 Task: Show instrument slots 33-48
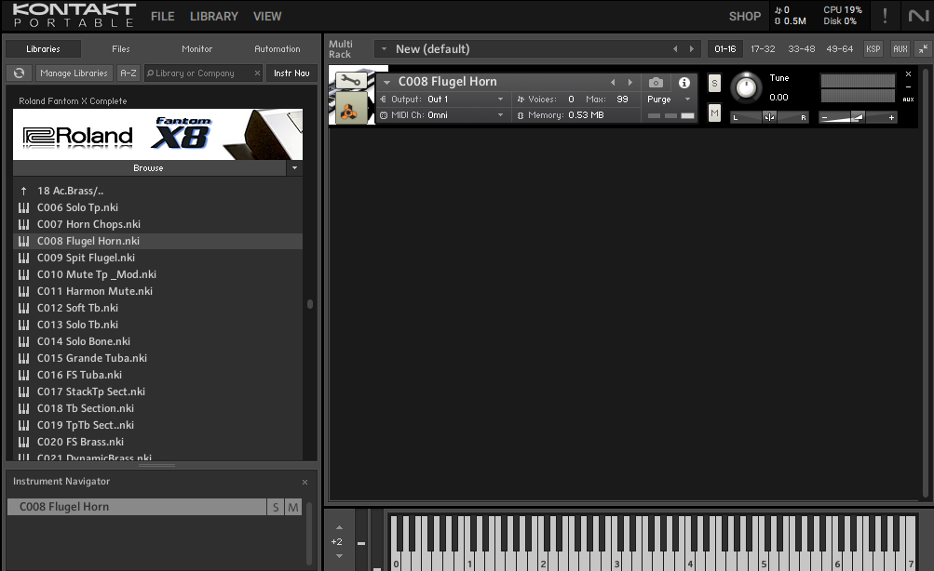click(801, 48)
